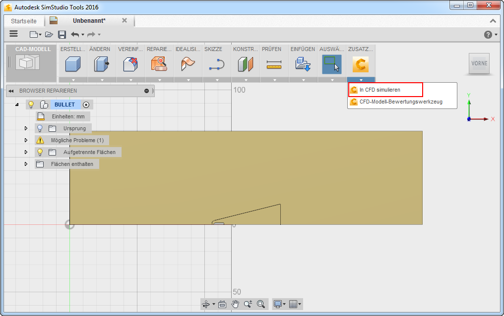Toggle Ursprung folder visibility lightbulb
Image resolution: width=504 pixels, height=316 pixels.
tap(40, 128)
